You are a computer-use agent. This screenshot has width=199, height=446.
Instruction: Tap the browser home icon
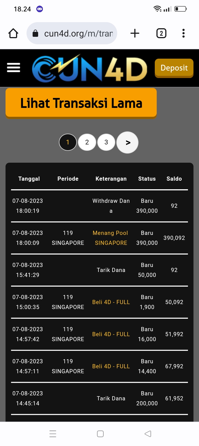click(x=13, y=33)
